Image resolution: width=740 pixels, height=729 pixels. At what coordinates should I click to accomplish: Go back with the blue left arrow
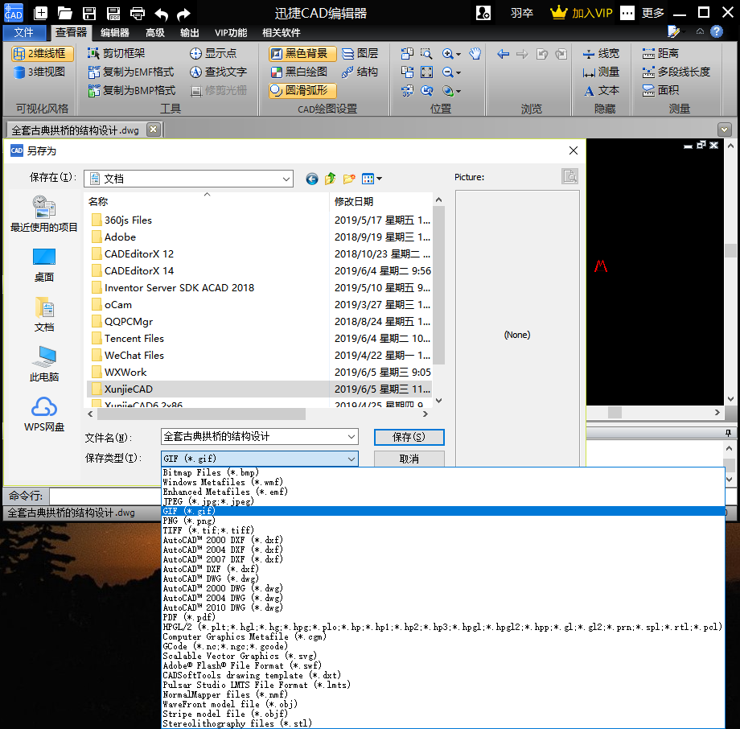point(503,54)
